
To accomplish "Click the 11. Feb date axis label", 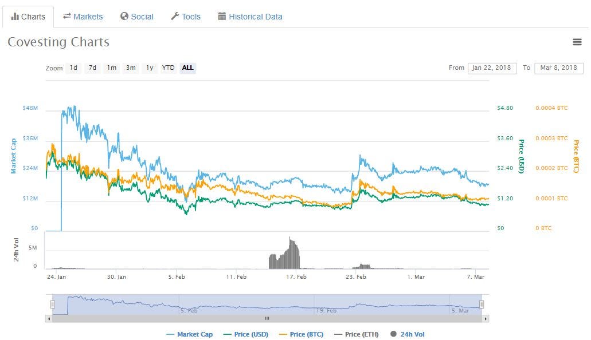I will pos(236,276).
